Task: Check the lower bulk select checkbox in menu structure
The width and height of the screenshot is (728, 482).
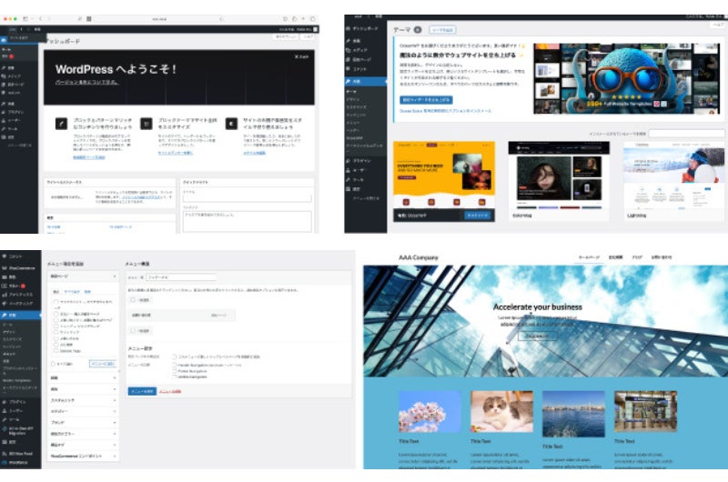Action: click(x=133, y=331)
